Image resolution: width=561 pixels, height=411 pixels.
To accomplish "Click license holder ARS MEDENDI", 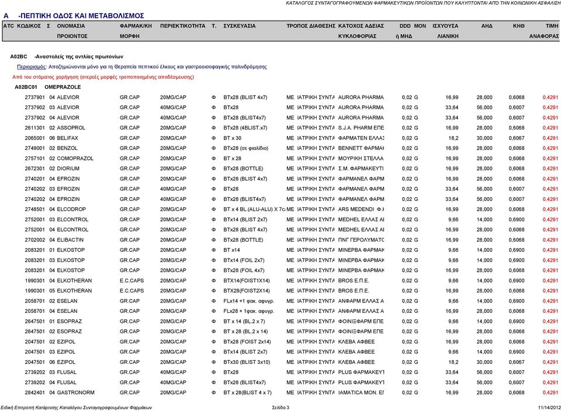I will [x=361, y=210].
